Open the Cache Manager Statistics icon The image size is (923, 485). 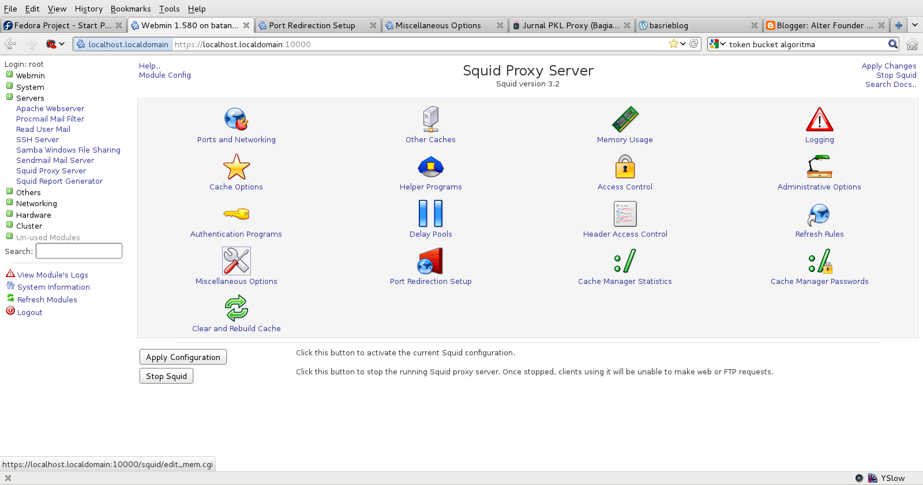(x=625, y=261)
